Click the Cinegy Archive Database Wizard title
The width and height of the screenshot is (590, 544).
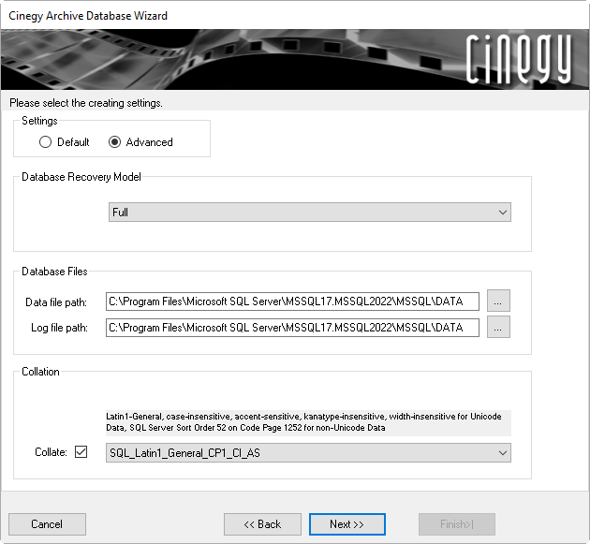pyautogui.click(x=88, y=16)
